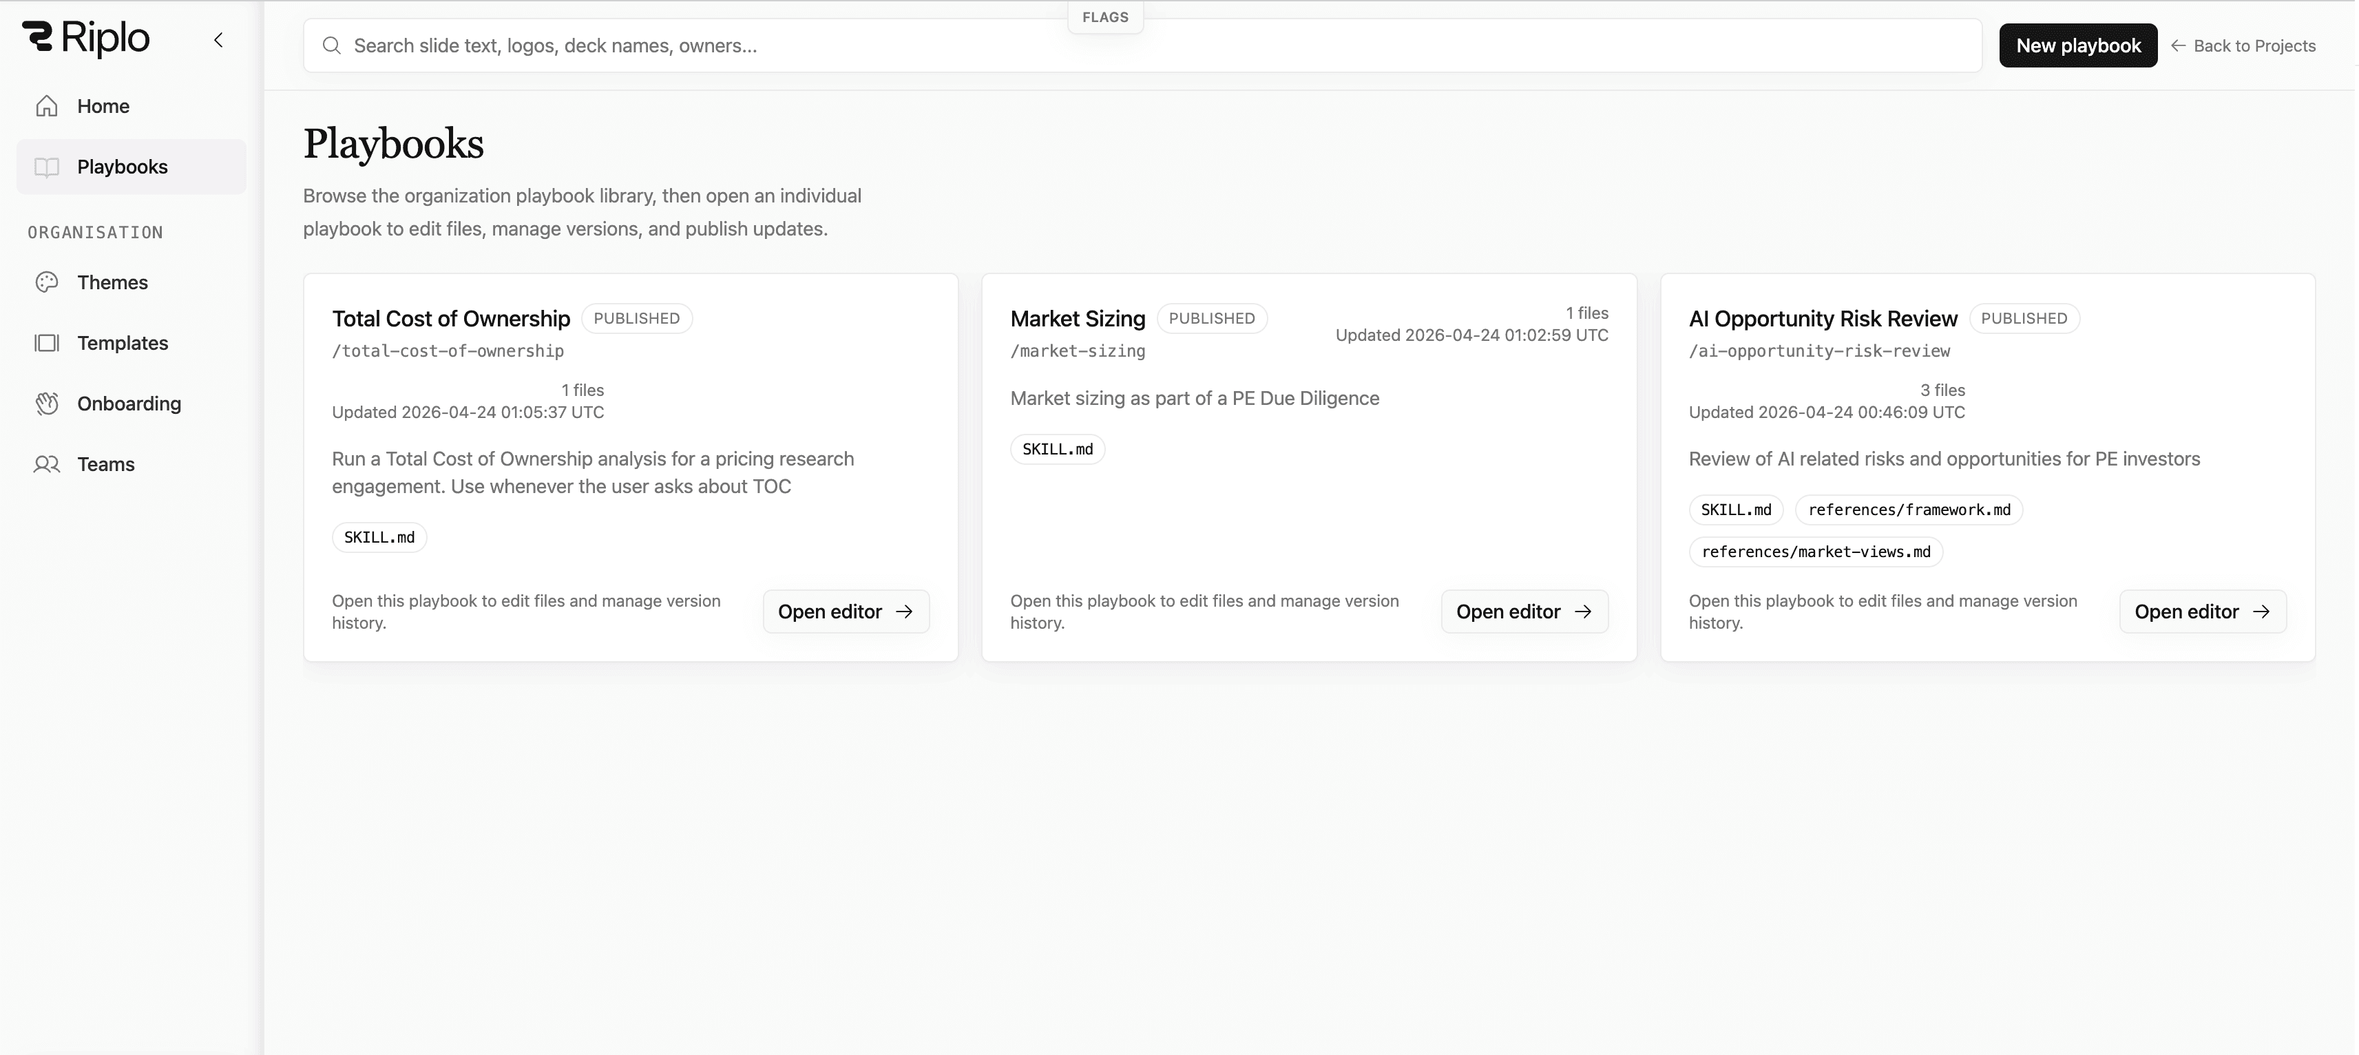Select SKILL.md chip in Market Sizing card
The width and height of the screenshot is (2359, 1055).
[x=1058, y=450]
